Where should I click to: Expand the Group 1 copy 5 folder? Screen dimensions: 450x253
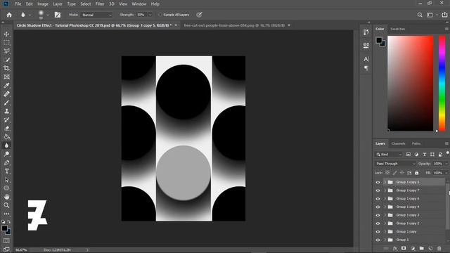(x=385, y=182)
